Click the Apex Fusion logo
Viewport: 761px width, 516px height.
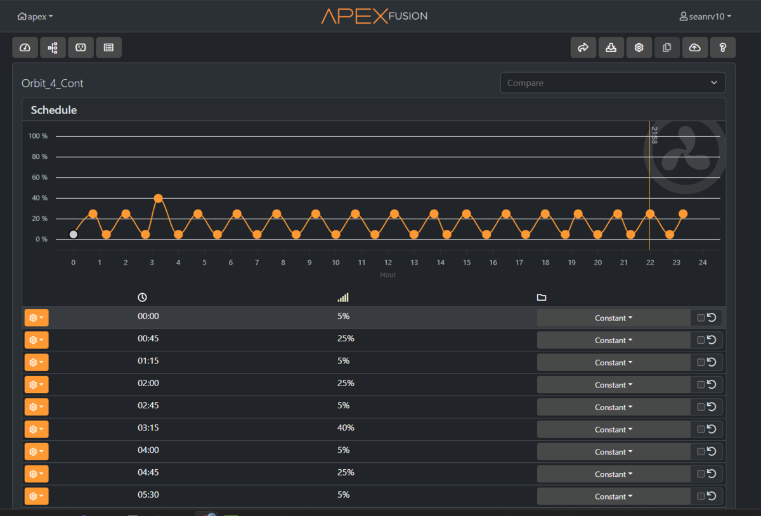click(x=374, y=16)
